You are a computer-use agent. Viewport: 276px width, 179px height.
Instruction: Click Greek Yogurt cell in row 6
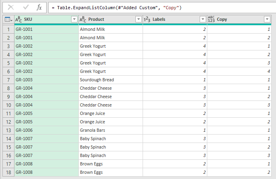110,71
